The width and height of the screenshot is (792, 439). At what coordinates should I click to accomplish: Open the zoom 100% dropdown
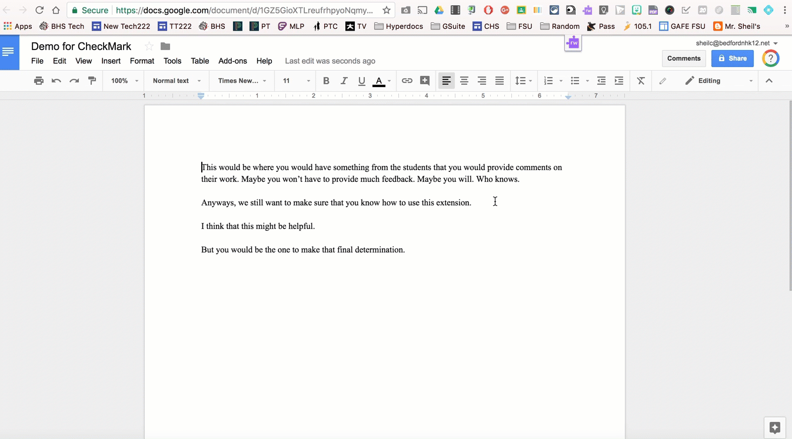(x=125, y=81)
